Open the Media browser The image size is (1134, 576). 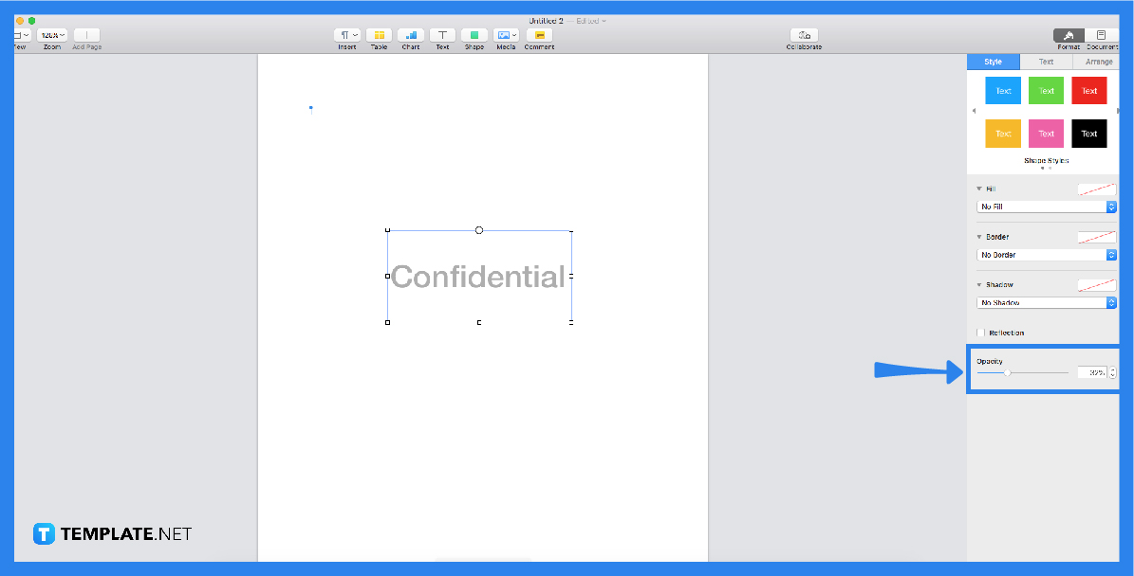(x=505, y=33)
